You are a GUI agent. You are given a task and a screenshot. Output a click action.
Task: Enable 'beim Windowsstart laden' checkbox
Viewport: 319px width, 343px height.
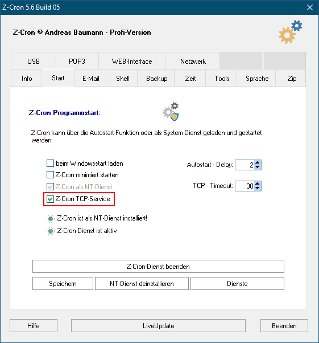point(50,163)
